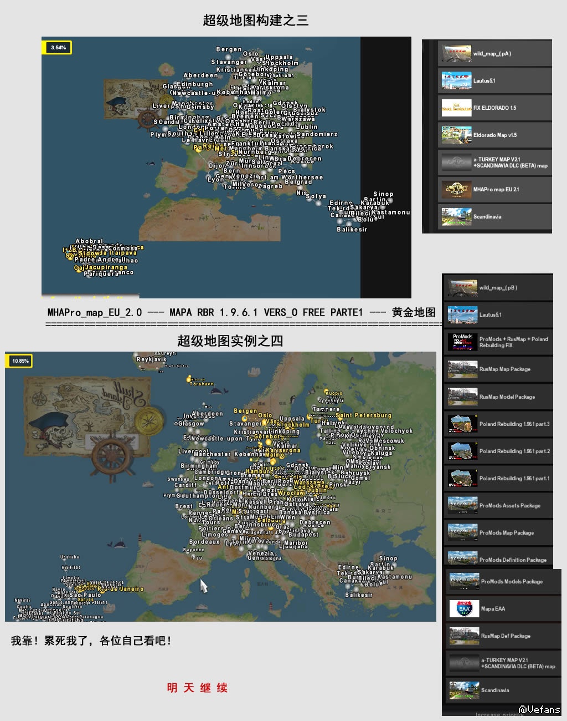Select the Jacupiranga city label
Image resolution: width=567 pixels, height=721 pixels.
pyautogui.click(x=106, y=267)
